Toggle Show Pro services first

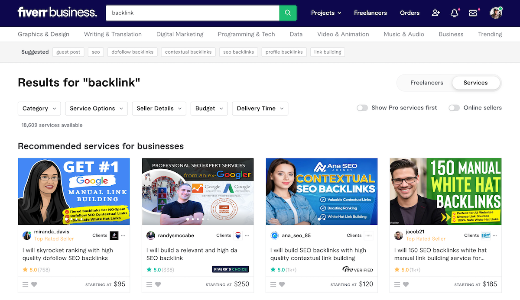tap(362, 108)
